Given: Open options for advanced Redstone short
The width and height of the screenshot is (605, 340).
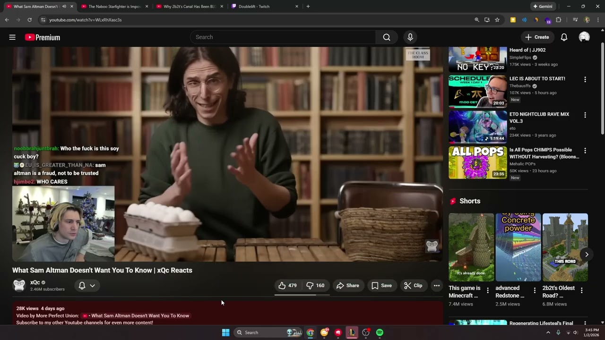Looking at the screenshot, I should click(x=535, y=290).
